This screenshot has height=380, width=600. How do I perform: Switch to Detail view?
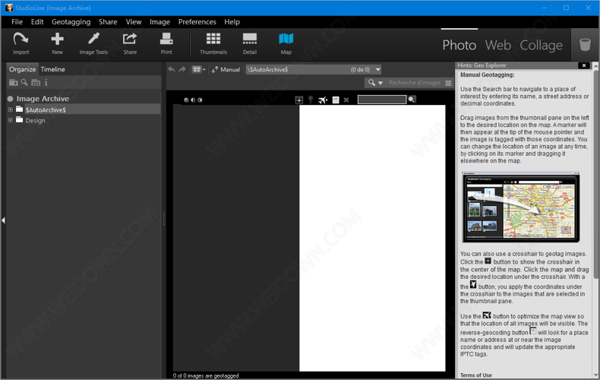[249, 43]
